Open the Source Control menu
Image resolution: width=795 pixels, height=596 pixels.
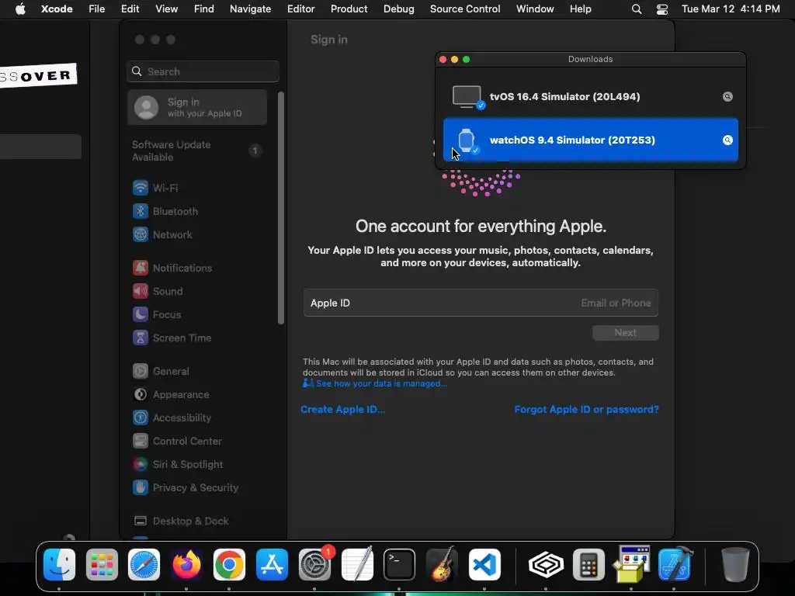coord(465,9)
